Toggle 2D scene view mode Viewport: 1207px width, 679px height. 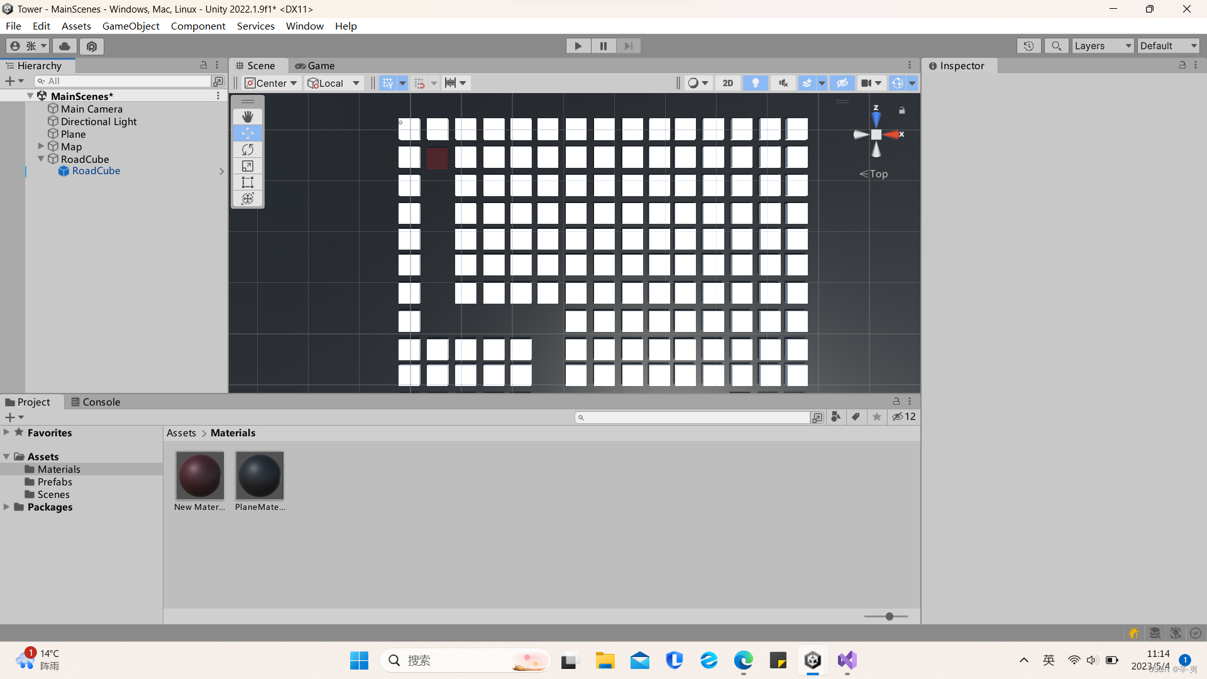tap(727, 83)
